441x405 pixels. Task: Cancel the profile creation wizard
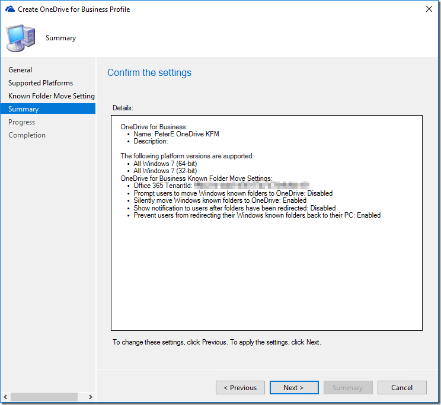click(x=402, y=388)
